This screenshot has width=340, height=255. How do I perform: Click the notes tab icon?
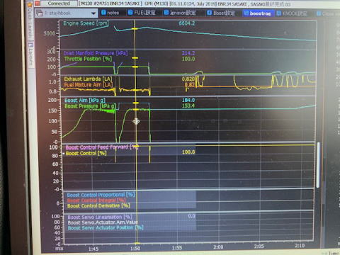[x=103, y=13]
